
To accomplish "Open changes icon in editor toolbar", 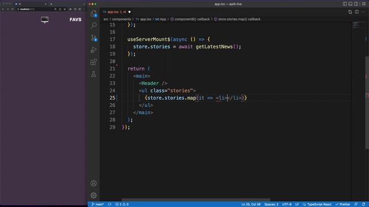I will (x=350, y=11).
